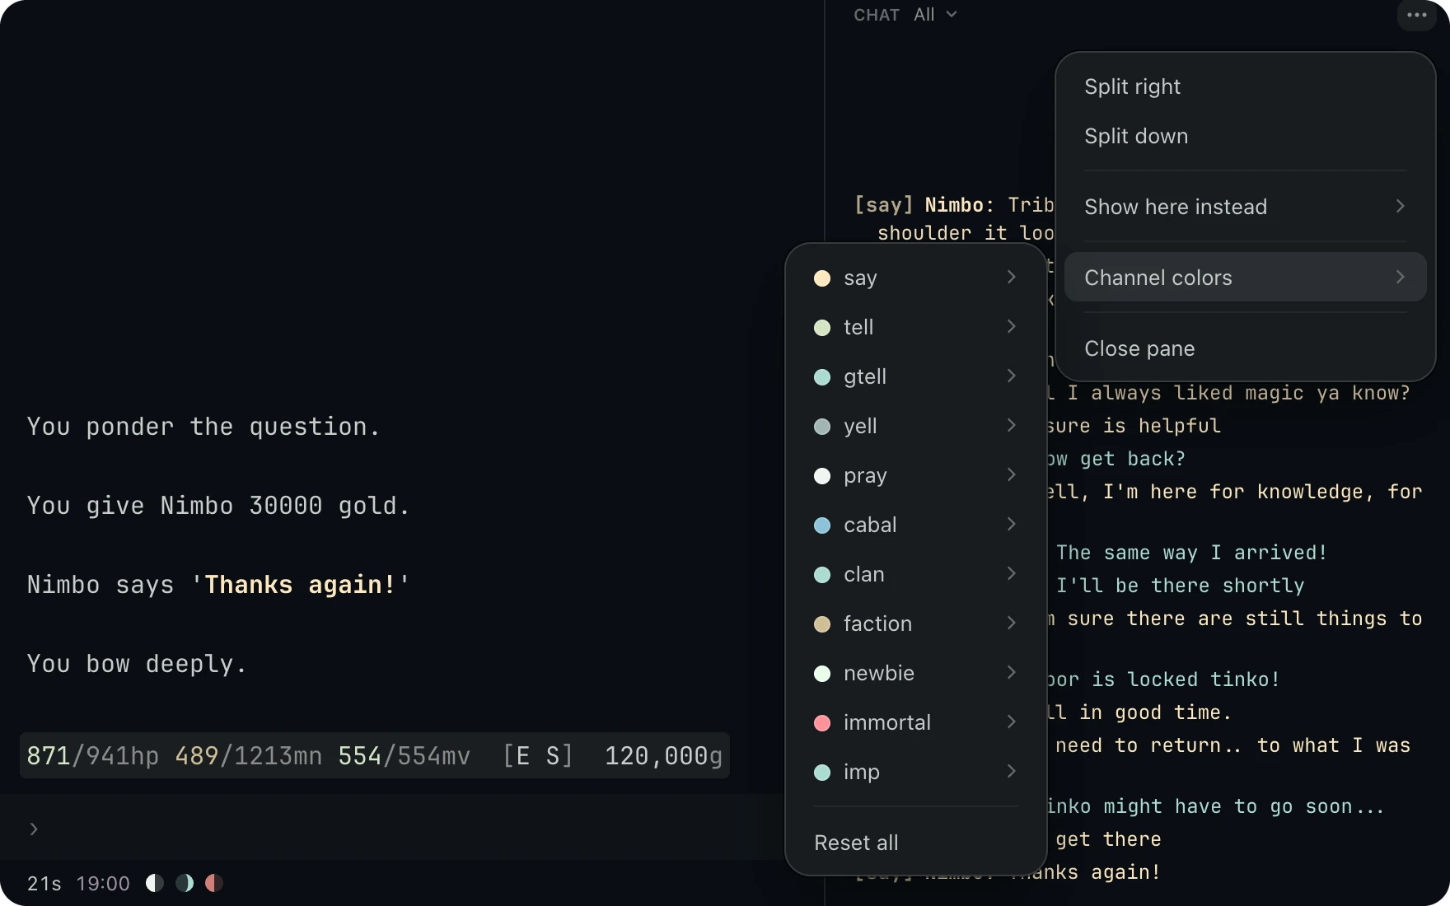This screenshot has width=1450, height=906.
Task: Open the newbie channel submenu
Action: coord(915,673)
